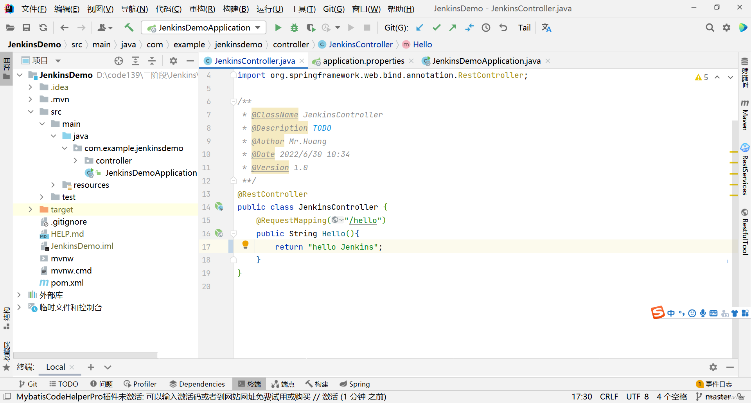751x403 pixels.
Task: Synchronize files with the reload icon
Action: point(43,28)
